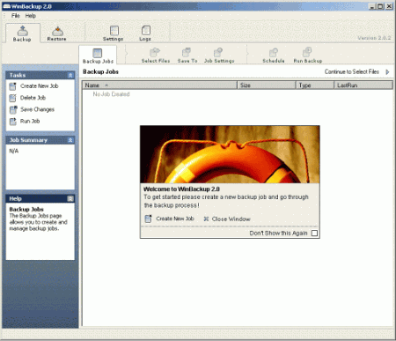Close the WinBackup window

[389, 6]
